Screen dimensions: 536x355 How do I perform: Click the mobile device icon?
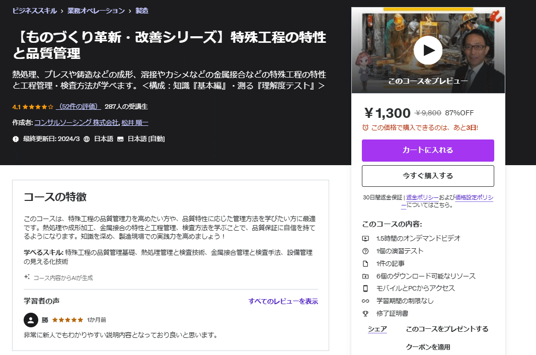click(x=365, y=288)
